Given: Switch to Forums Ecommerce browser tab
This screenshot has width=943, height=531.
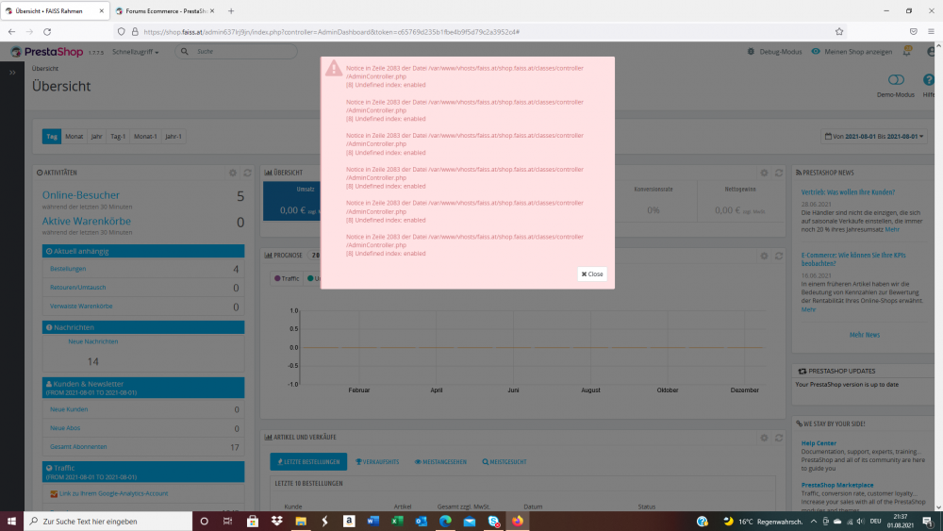Looking at the screenshot, I should tap(165, 10).
